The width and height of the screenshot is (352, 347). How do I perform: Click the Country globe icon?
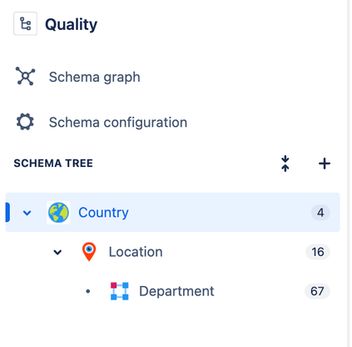[x=58, y=213]
